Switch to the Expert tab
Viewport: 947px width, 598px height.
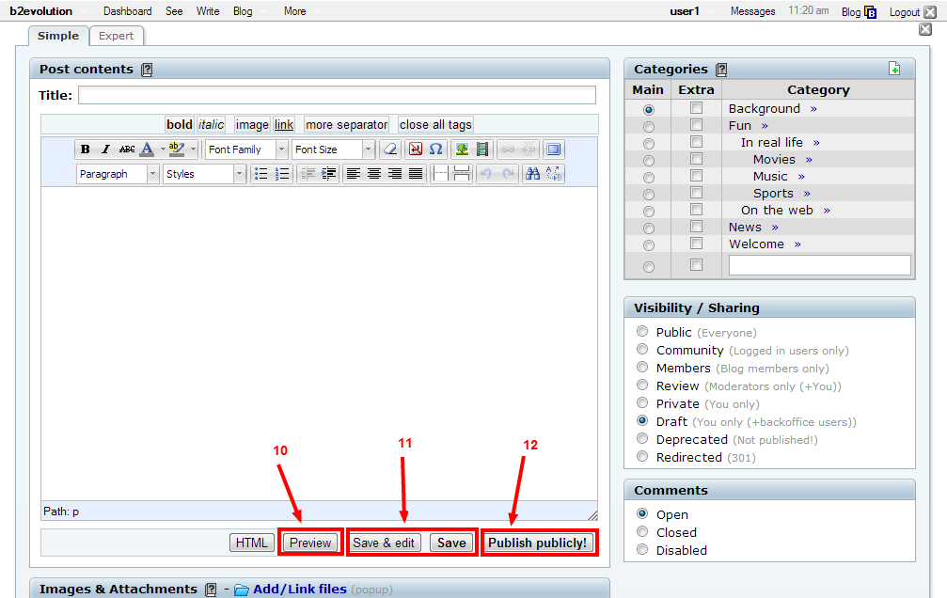(x=116, y=36)
